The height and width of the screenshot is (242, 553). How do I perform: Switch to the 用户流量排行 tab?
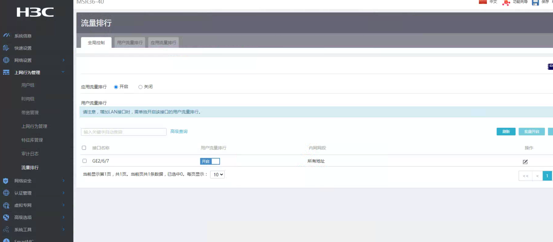pyautogui.click(x=130, y=42)
